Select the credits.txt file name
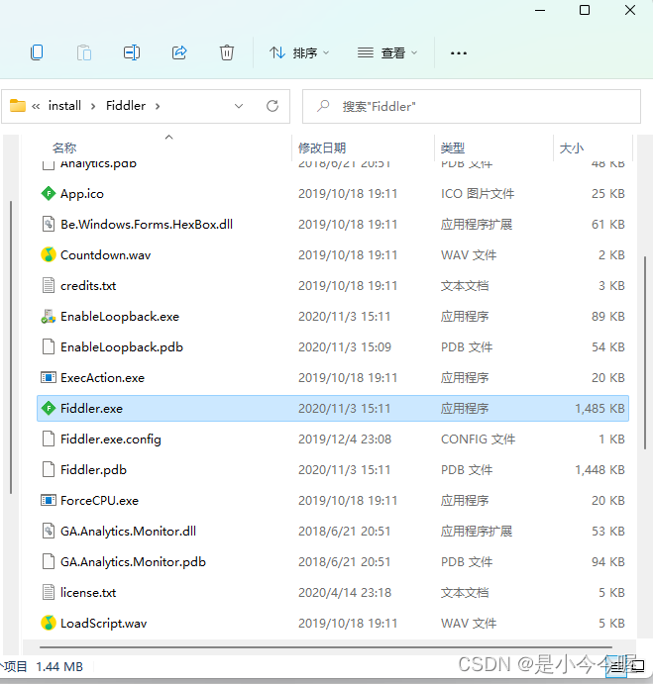The width and height of the screenshot is (653, 684). [88, 286]
